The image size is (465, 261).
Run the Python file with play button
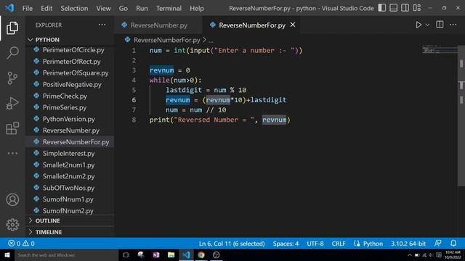tap(418, 25)
